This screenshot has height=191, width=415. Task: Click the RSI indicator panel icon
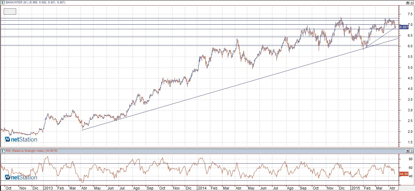(3, 151)
